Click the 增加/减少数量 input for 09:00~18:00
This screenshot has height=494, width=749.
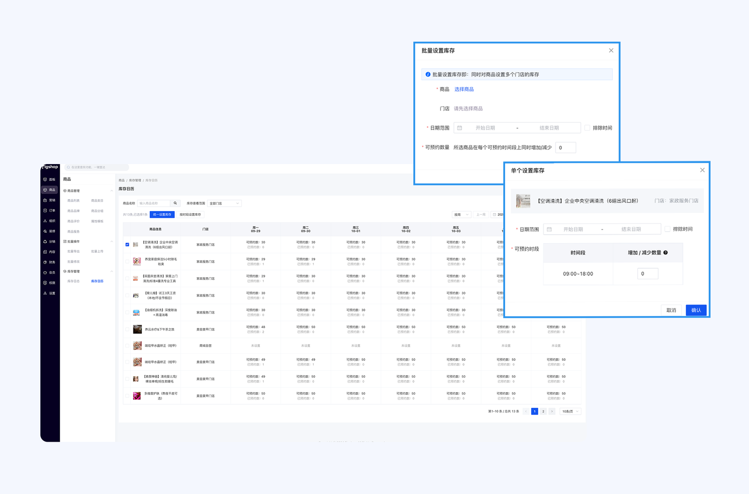647,274
